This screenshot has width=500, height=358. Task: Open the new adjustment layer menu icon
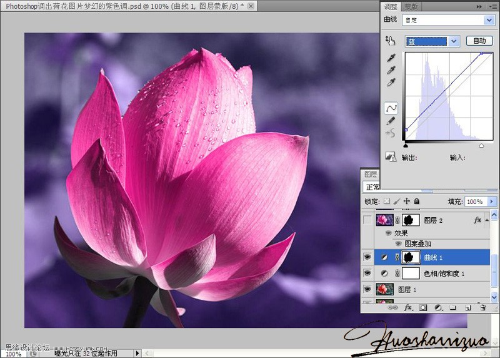[x=439, y=307]
